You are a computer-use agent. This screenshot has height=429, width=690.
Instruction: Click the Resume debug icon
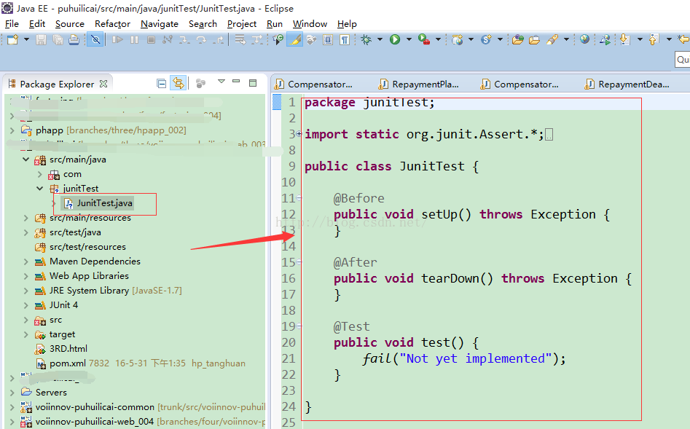click(117, 39)
